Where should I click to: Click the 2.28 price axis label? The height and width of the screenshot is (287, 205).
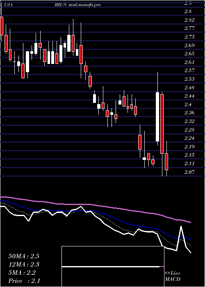(190, 130)
